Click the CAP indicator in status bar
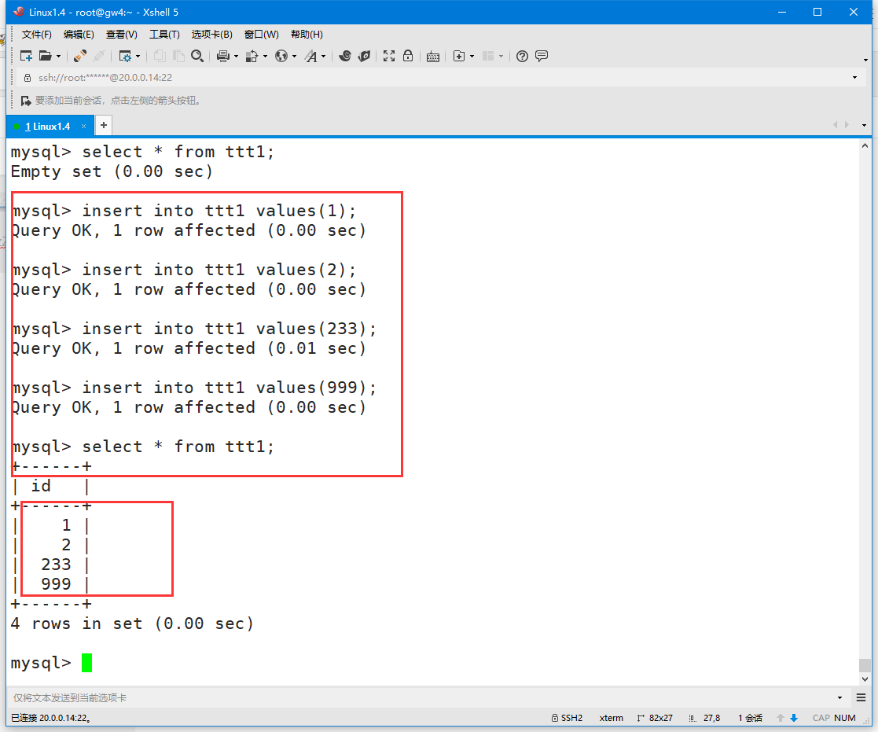This screenshot has height=732, width=878. (821, 718)
